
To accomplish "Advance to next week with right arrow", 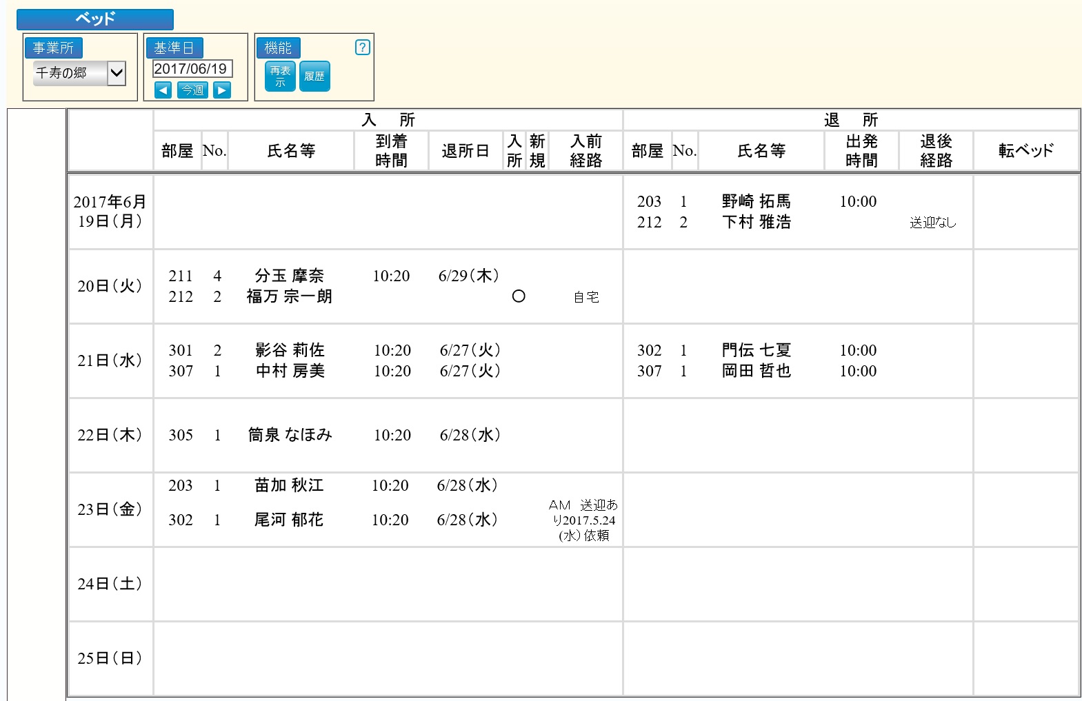I will pyautogui.click(x=222, y=90).
